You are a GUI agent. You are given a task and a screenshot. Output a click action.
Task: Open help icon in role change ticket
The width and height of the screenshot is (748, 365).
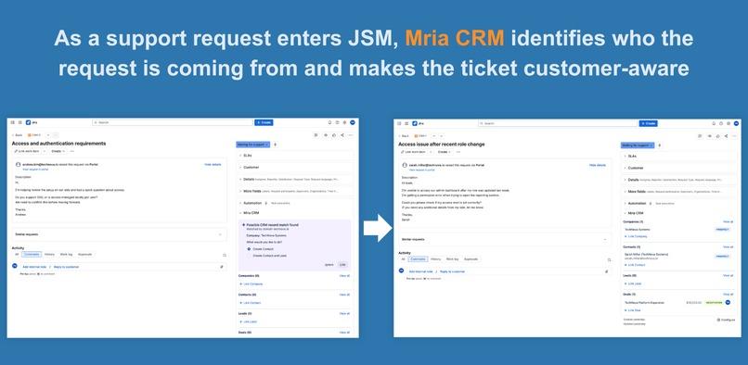click(x=721, y=123)
